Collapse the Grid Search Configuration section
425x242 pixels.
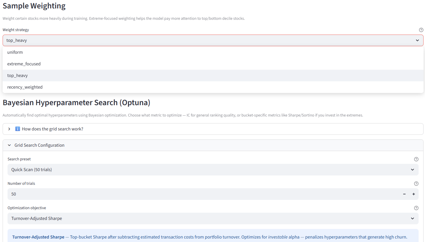[x=39, y=145]
